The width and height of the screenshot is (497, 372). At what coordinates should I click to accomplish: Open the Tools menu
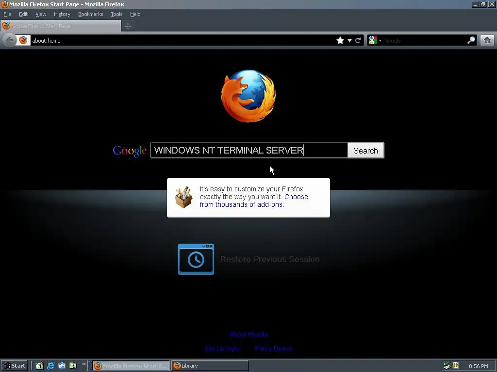pyautogui.click(x=116, y=14)
